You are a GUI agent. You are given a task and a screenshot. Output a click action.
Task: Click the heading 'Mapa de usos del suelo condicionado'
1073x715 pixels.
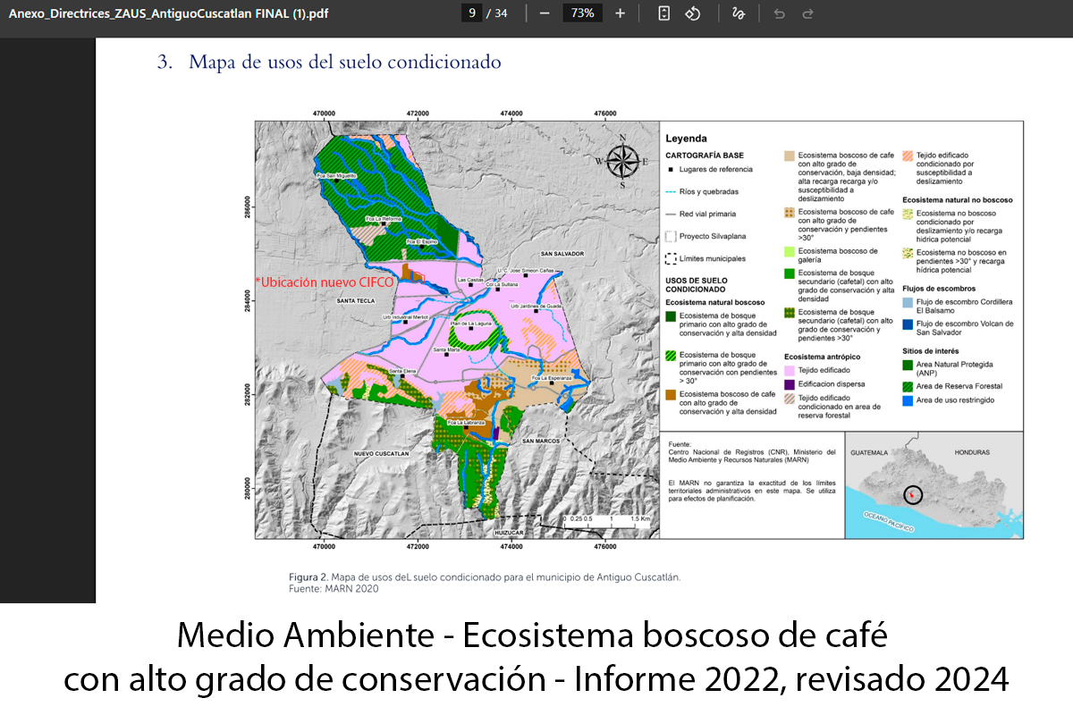coord(345,63)
